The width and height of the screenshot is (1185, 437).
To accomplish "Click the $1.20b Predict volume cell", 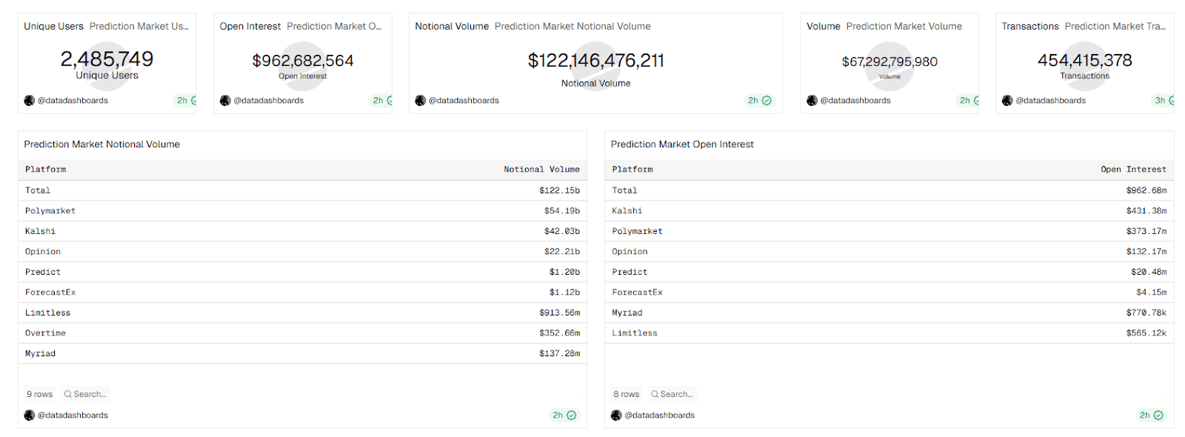I will (564, 273).
